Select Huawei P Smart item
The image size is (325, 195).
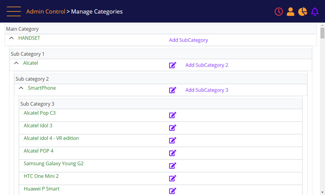tap(41, 189)
